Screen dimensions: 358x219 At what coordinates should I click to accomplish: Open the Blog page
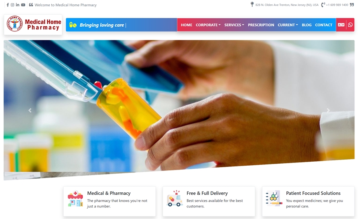tap(306, 25)
